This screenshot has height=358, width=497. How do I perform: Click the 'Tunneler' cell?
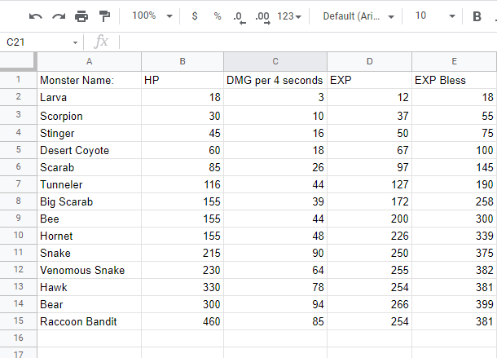[90, 184]
